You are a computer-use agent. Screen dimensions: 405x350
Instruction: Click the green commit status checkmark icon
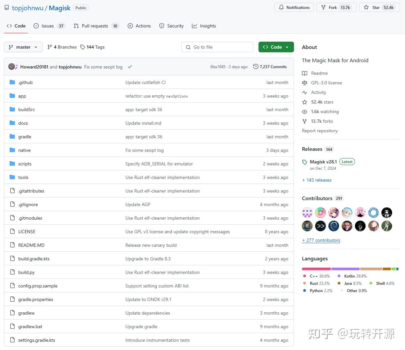[x=130, y=67]
